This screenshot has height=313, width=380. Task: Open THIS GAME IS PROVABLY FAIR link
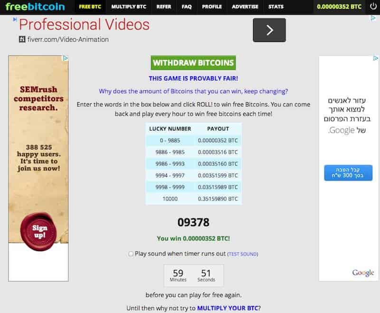193,78
